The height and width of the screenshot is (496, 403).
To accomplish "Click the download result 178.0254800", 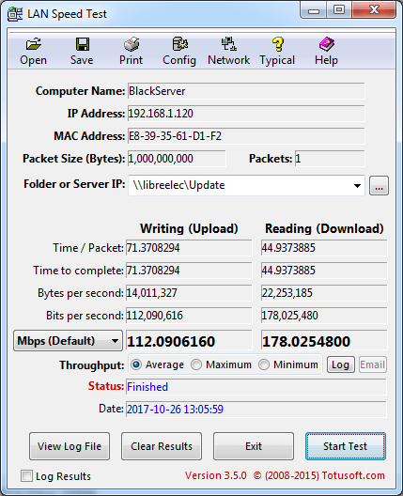I will (x=324, y=341).
